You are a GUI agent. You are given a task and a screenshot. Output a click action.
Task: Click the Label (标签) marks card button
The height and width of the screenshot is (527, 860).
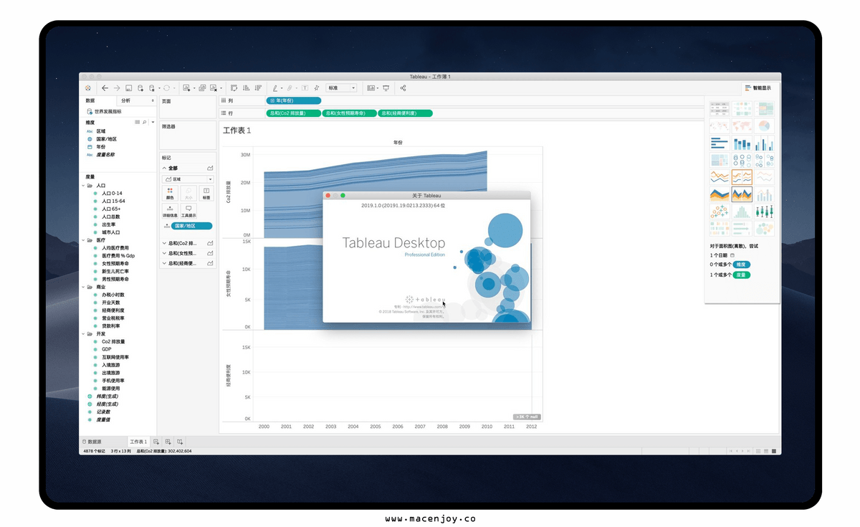click(206, 193)
